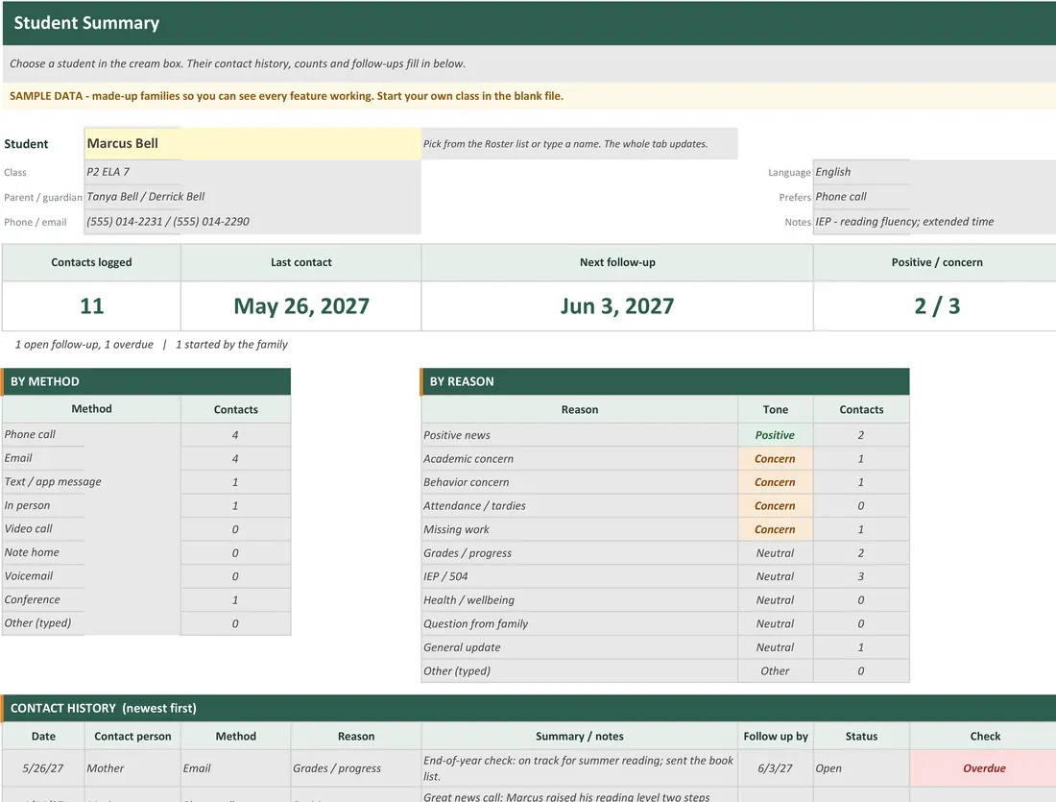1056x802 pixels.
Task: Click the BY METHOD section header
Action: [x=146, y=381]
